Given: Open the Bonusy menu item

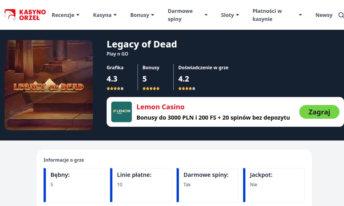Looking at the screenshot, I should pos(139,15).
